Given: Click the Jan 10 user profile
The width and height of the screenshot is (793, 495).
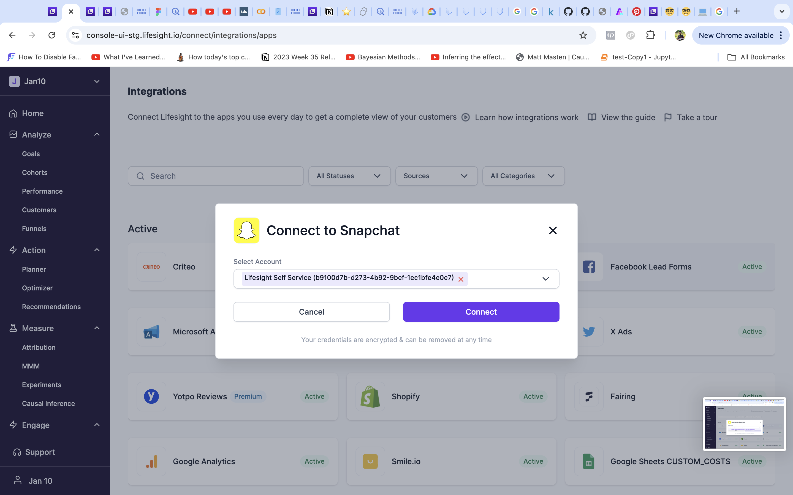Looking at the screenshot, I should (x=40, y=481).
